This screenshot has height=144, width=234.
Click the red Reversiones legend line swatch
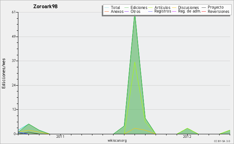(x=204, y=11)
